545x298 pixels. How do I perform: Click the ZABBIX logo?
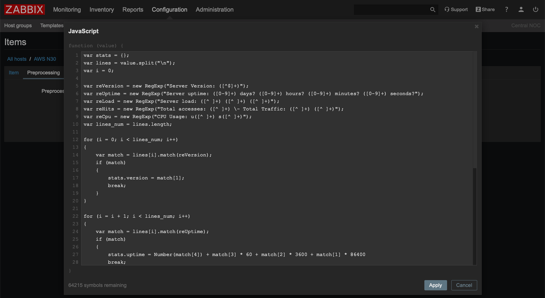pyautogui.click(x=24, y=9)
